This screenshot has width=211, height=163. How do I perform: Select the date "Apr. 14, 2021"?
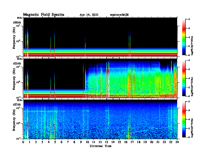tap(89, 15)
